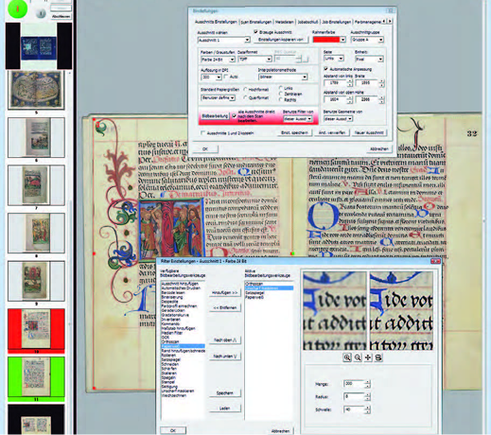
Task: Select the Links alignment radio button
Action: click(x=281, y=88)
